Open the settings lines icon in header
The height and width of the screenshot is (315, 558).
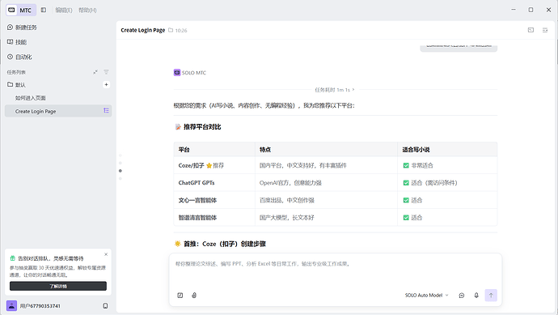[545, 30]
